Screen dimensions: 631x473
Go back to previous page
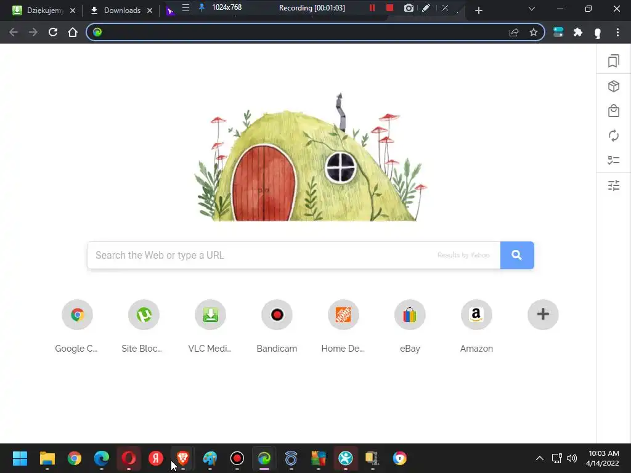[x=14, y=32]
